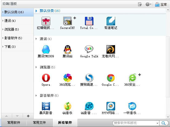This screenshot has height=127, width=170.
Task: Launch 有道笔记 note app
Action: point(111,21)
